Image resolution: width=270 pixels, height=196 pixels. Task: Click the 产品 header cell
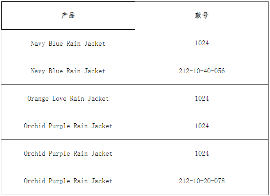pyautogui.click(x=68, y=16)
